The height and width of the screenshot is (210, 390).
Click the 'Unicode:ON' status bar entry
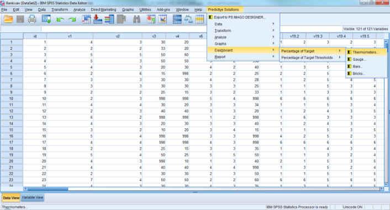tap(352, 207)
